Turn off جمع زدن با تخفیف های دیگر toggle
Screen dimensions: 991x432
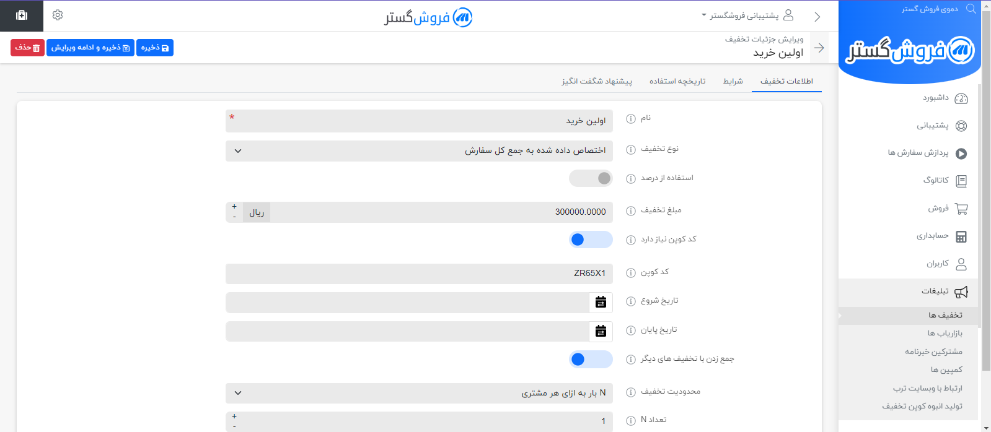(591, 360)
